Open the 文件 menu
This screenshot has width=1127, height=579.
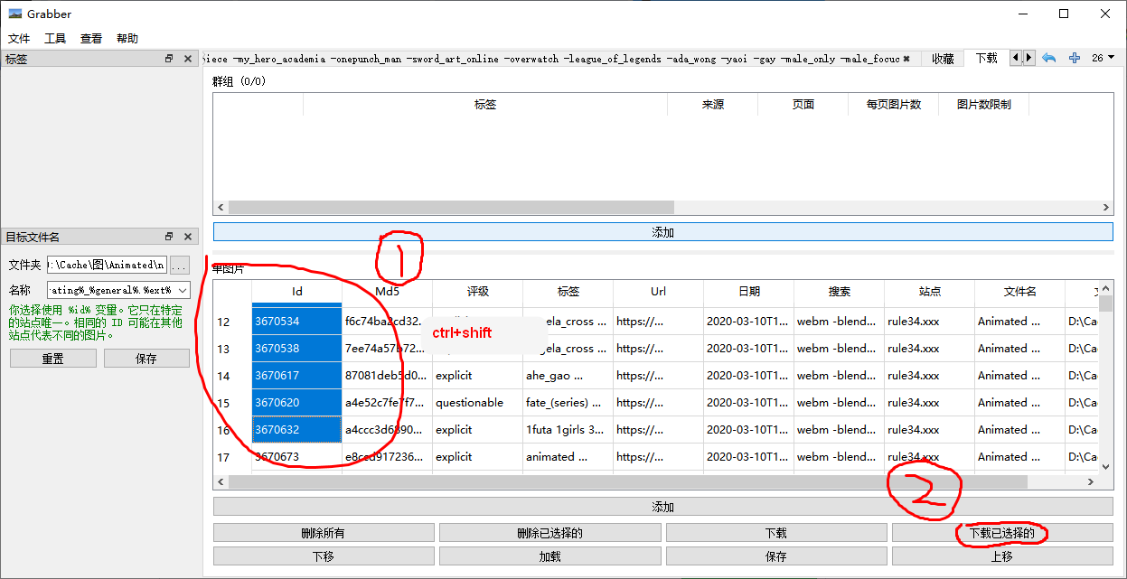(19, 38)
